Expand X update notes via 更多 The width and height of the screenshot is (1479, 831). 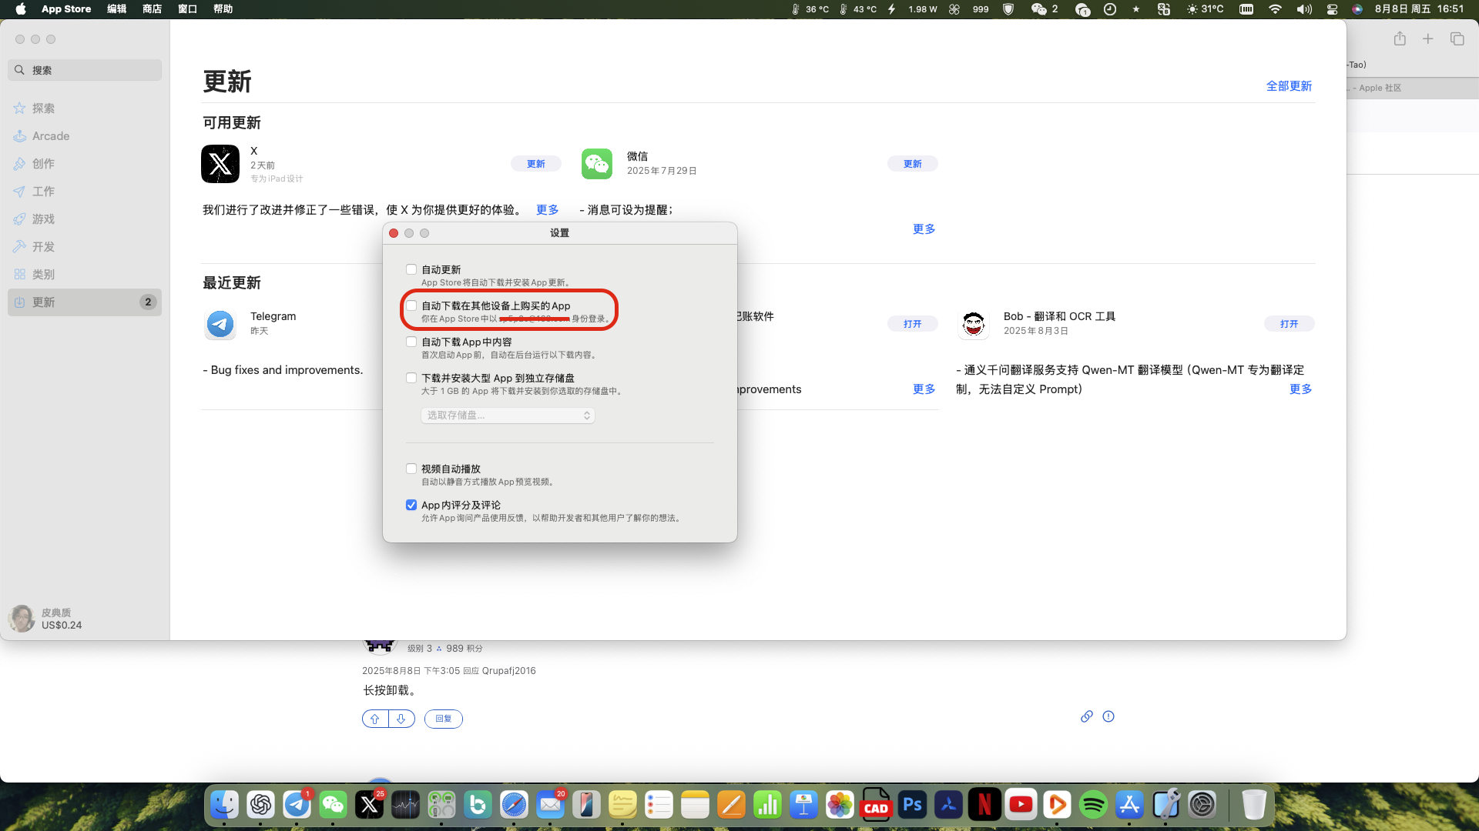point(547,210)
